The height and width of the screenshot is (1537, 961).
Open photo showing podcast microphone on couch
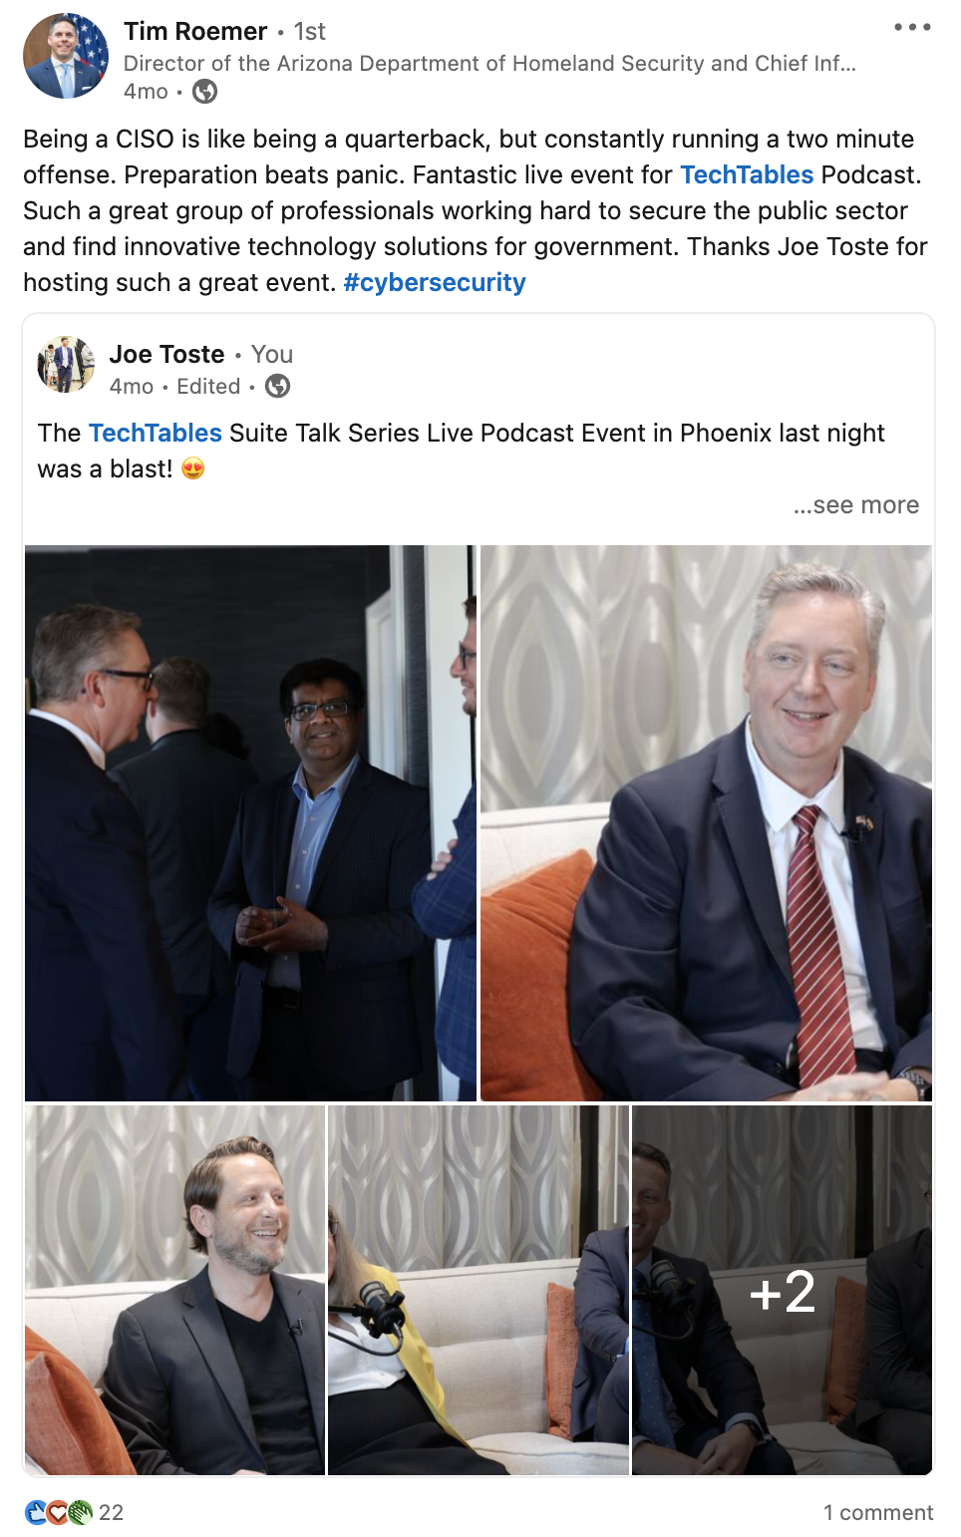point(479,1290)
